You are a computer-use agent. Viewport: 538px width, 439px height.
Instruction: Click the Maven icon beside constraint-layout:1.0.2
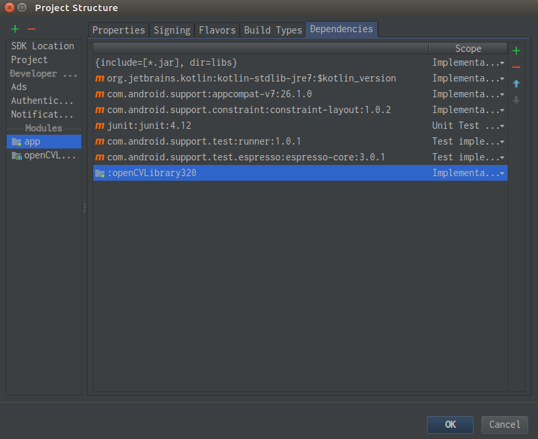point(100,110)
